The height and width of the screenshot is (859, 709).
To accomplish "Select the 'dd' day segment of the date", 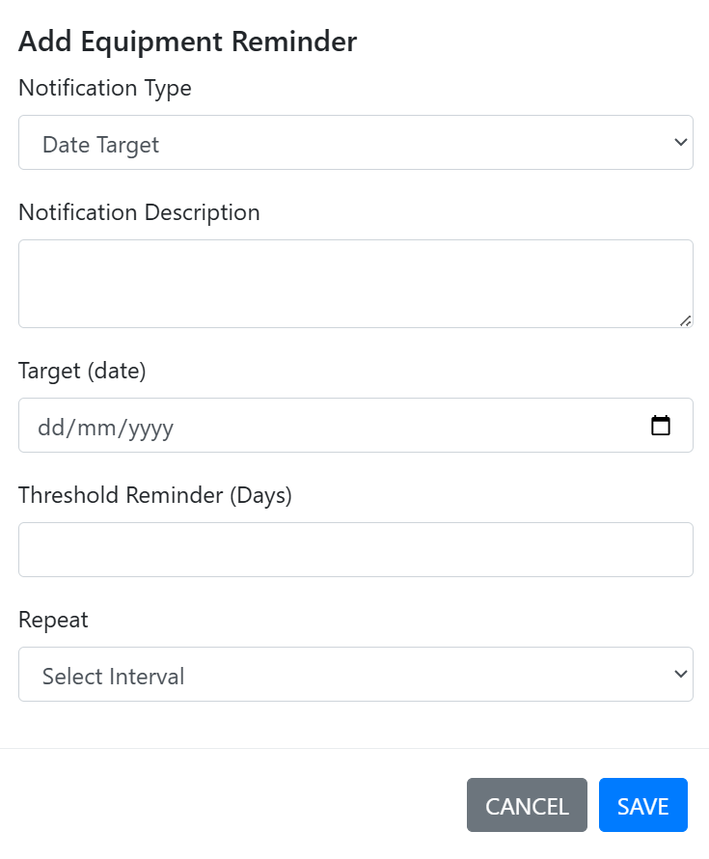I will point(49,427).
